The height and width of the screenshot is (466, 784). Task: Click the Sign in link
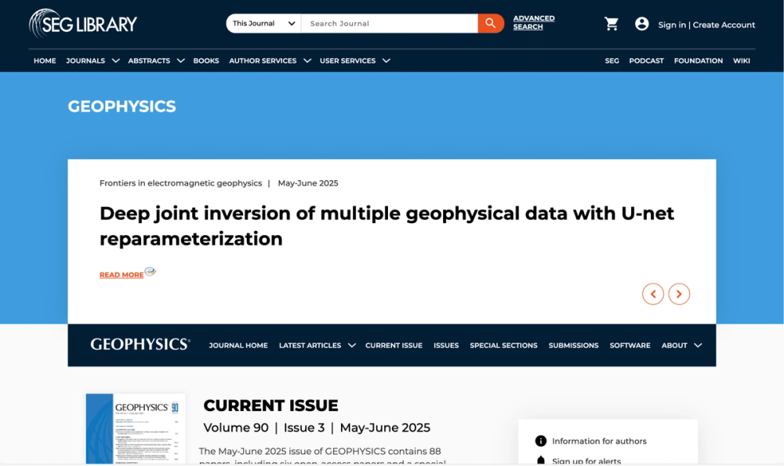click(x=672, y=24)
